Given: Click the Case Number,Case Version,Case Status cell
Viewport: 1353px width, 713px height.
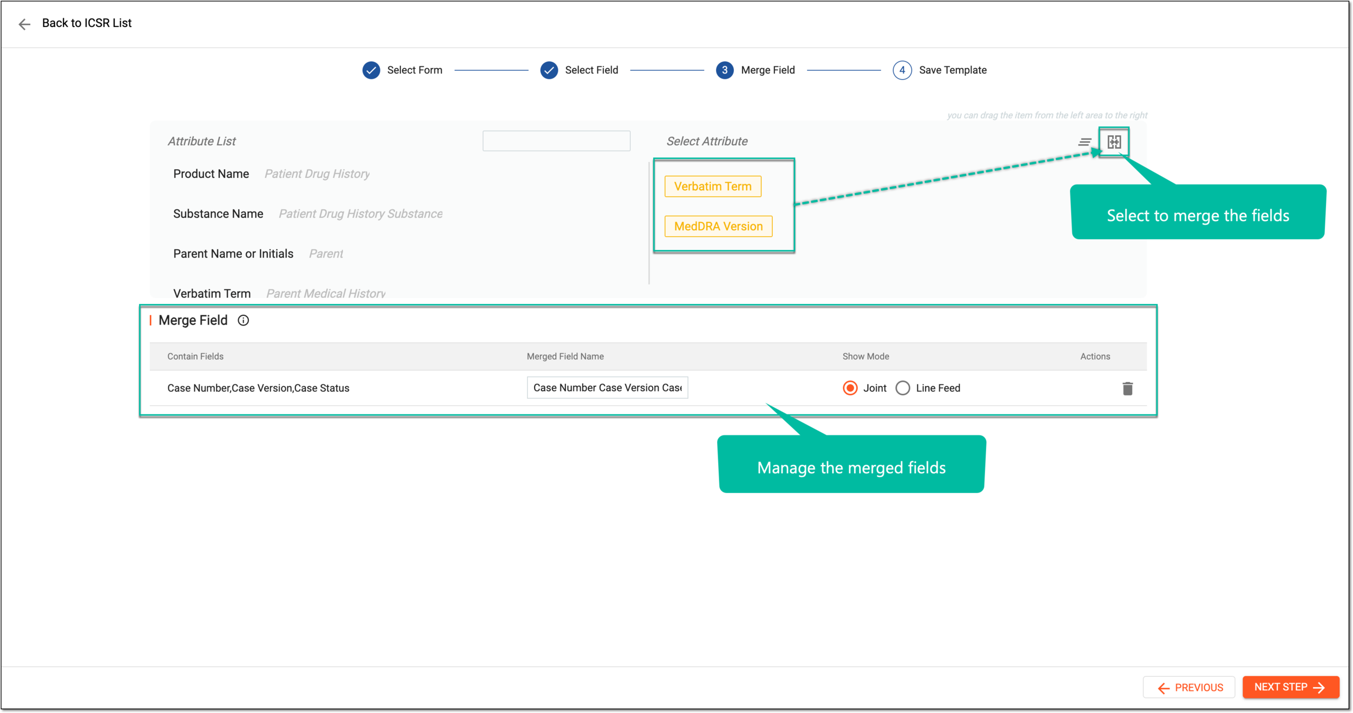Looking at the screenshot, I should [x=258, y=388].
